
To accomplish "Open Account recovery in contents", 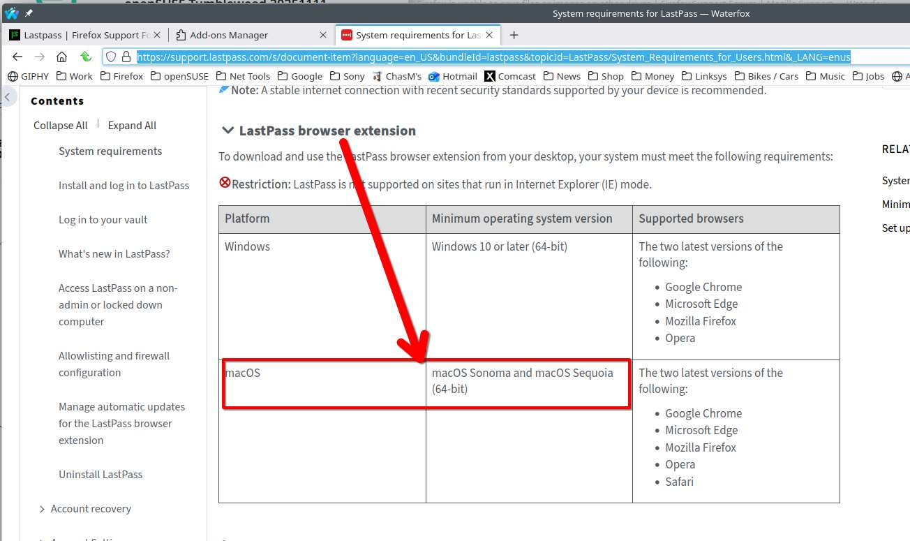I will click(91, 509).
